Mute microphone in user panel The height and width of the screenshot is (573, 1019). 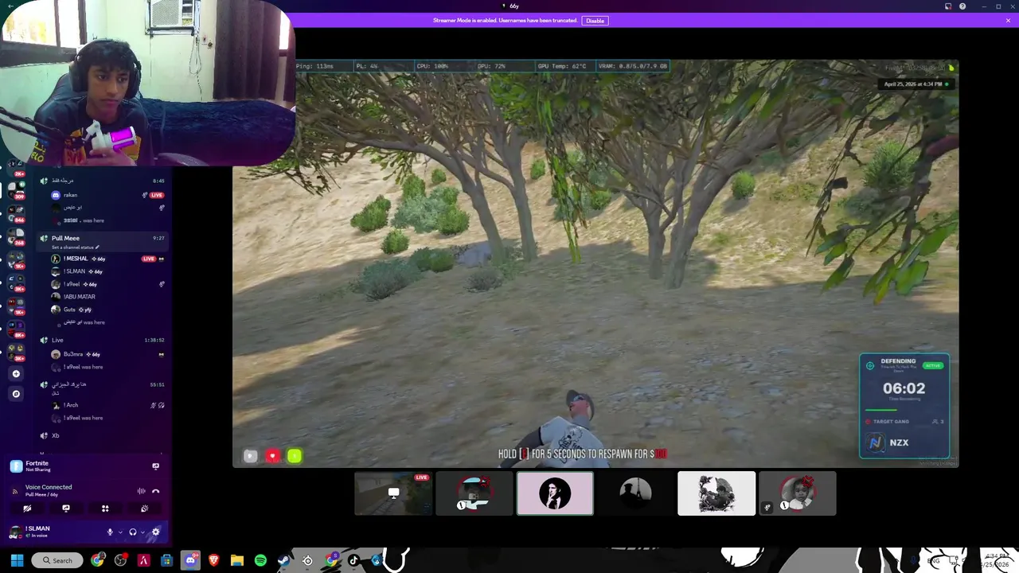(x=110, y=532)
